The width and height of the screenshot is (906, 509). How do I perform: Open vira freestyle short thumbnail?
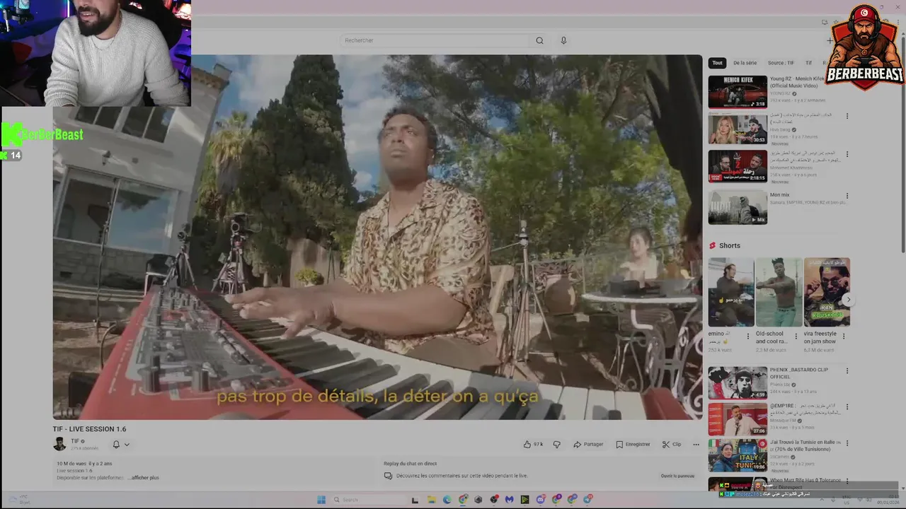coord(827,292)
